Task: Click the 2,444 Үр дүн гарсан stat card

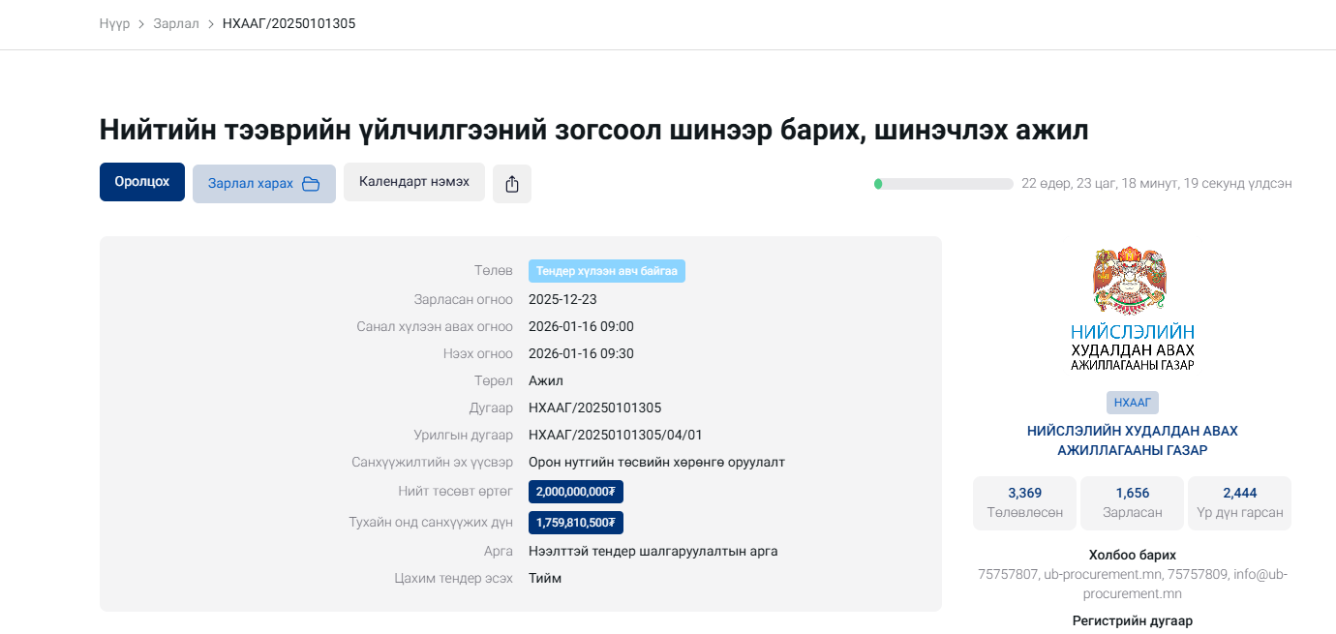Action: 1239,502
